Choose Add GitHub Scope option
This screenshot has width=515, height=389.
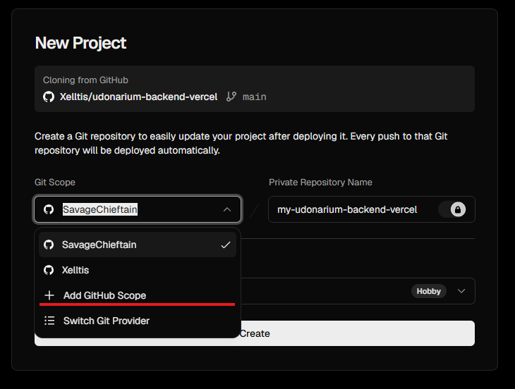click(x=138, y=295)
